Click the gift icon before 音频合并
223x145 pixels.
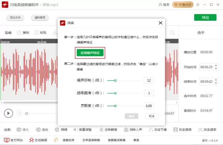coord(56,140)
